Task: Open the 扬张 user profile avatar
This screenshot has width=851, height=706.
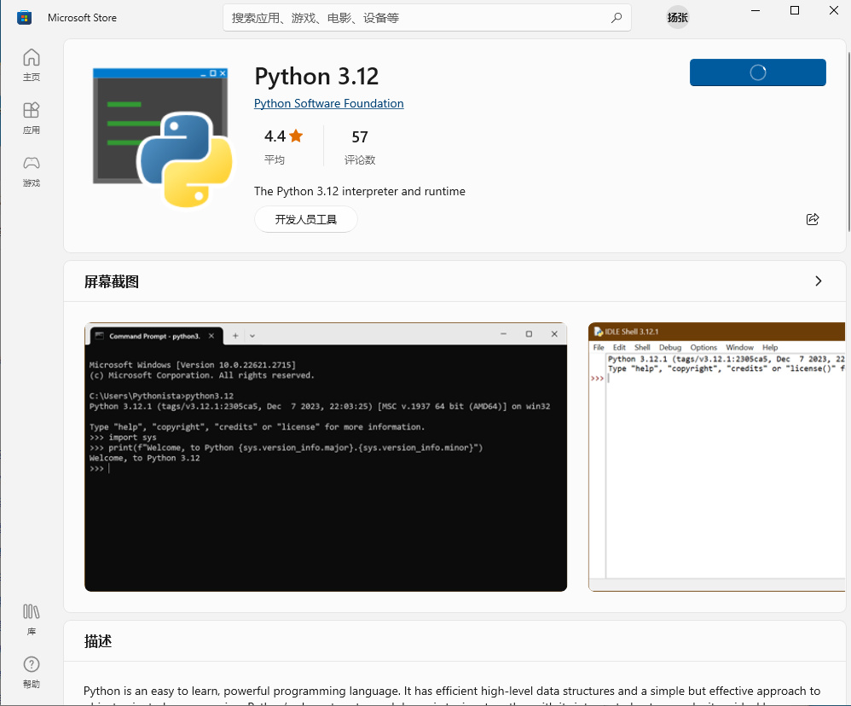Action: [x=677, y=18]
